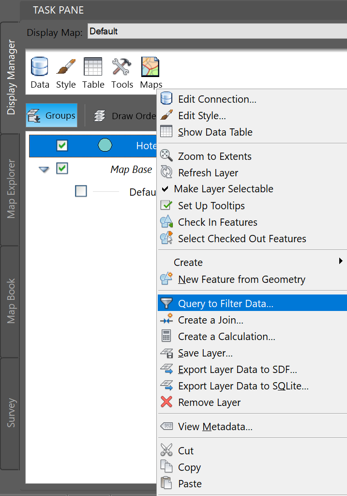347x496 pixels.
Task: Expand the Create submenu arrow
Action: click(x=341, y=261)
